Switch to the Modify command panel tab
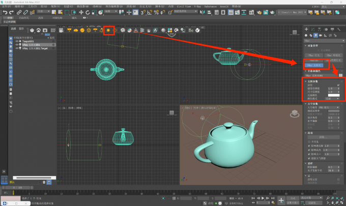 [313, 30]
